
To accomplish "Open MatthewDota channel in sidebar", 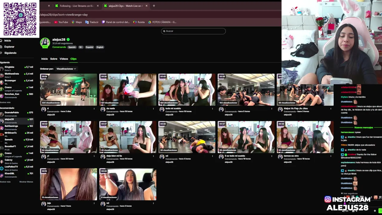I will click(x=17, y=75).
